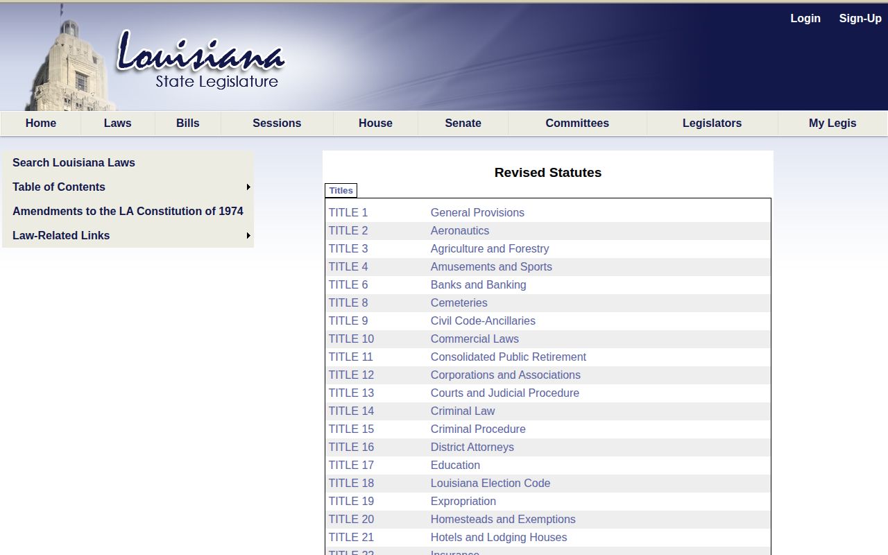Open TITLE 2 link
Image resolution: width=888 pixels, height=555 pixels.
tap(348, 231)
